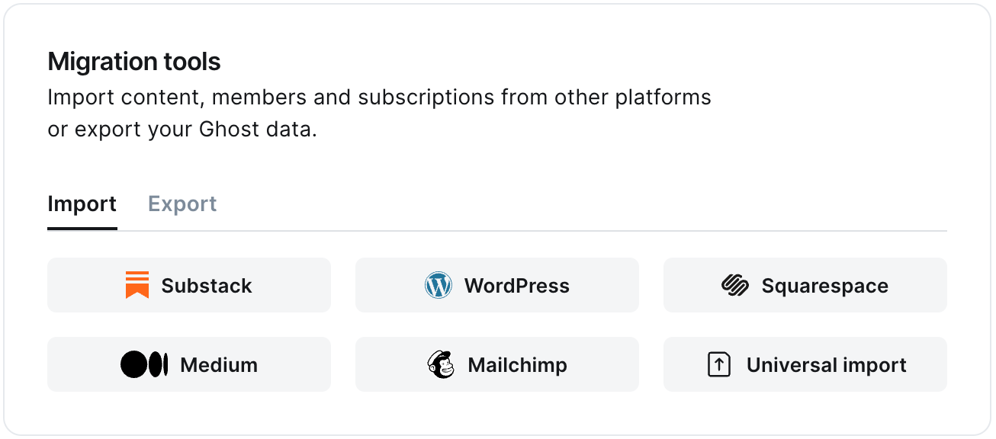Choose the WordPress importer text
Viewport: 996px width, 439px height.
pyautogui.click(x=517, y=286)
